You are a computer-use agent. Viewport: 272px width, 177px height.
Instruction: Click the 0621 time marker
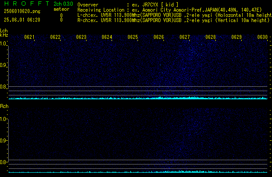point(29,37)
